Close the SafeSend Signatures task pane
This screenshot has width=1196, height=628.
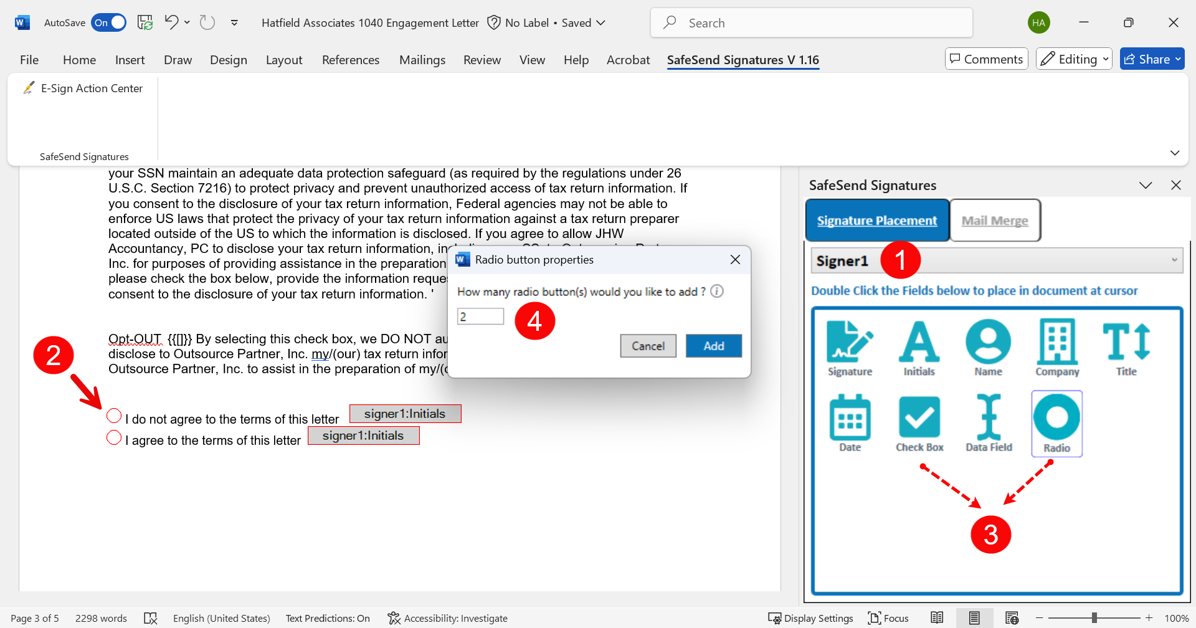coord(1176,185)
